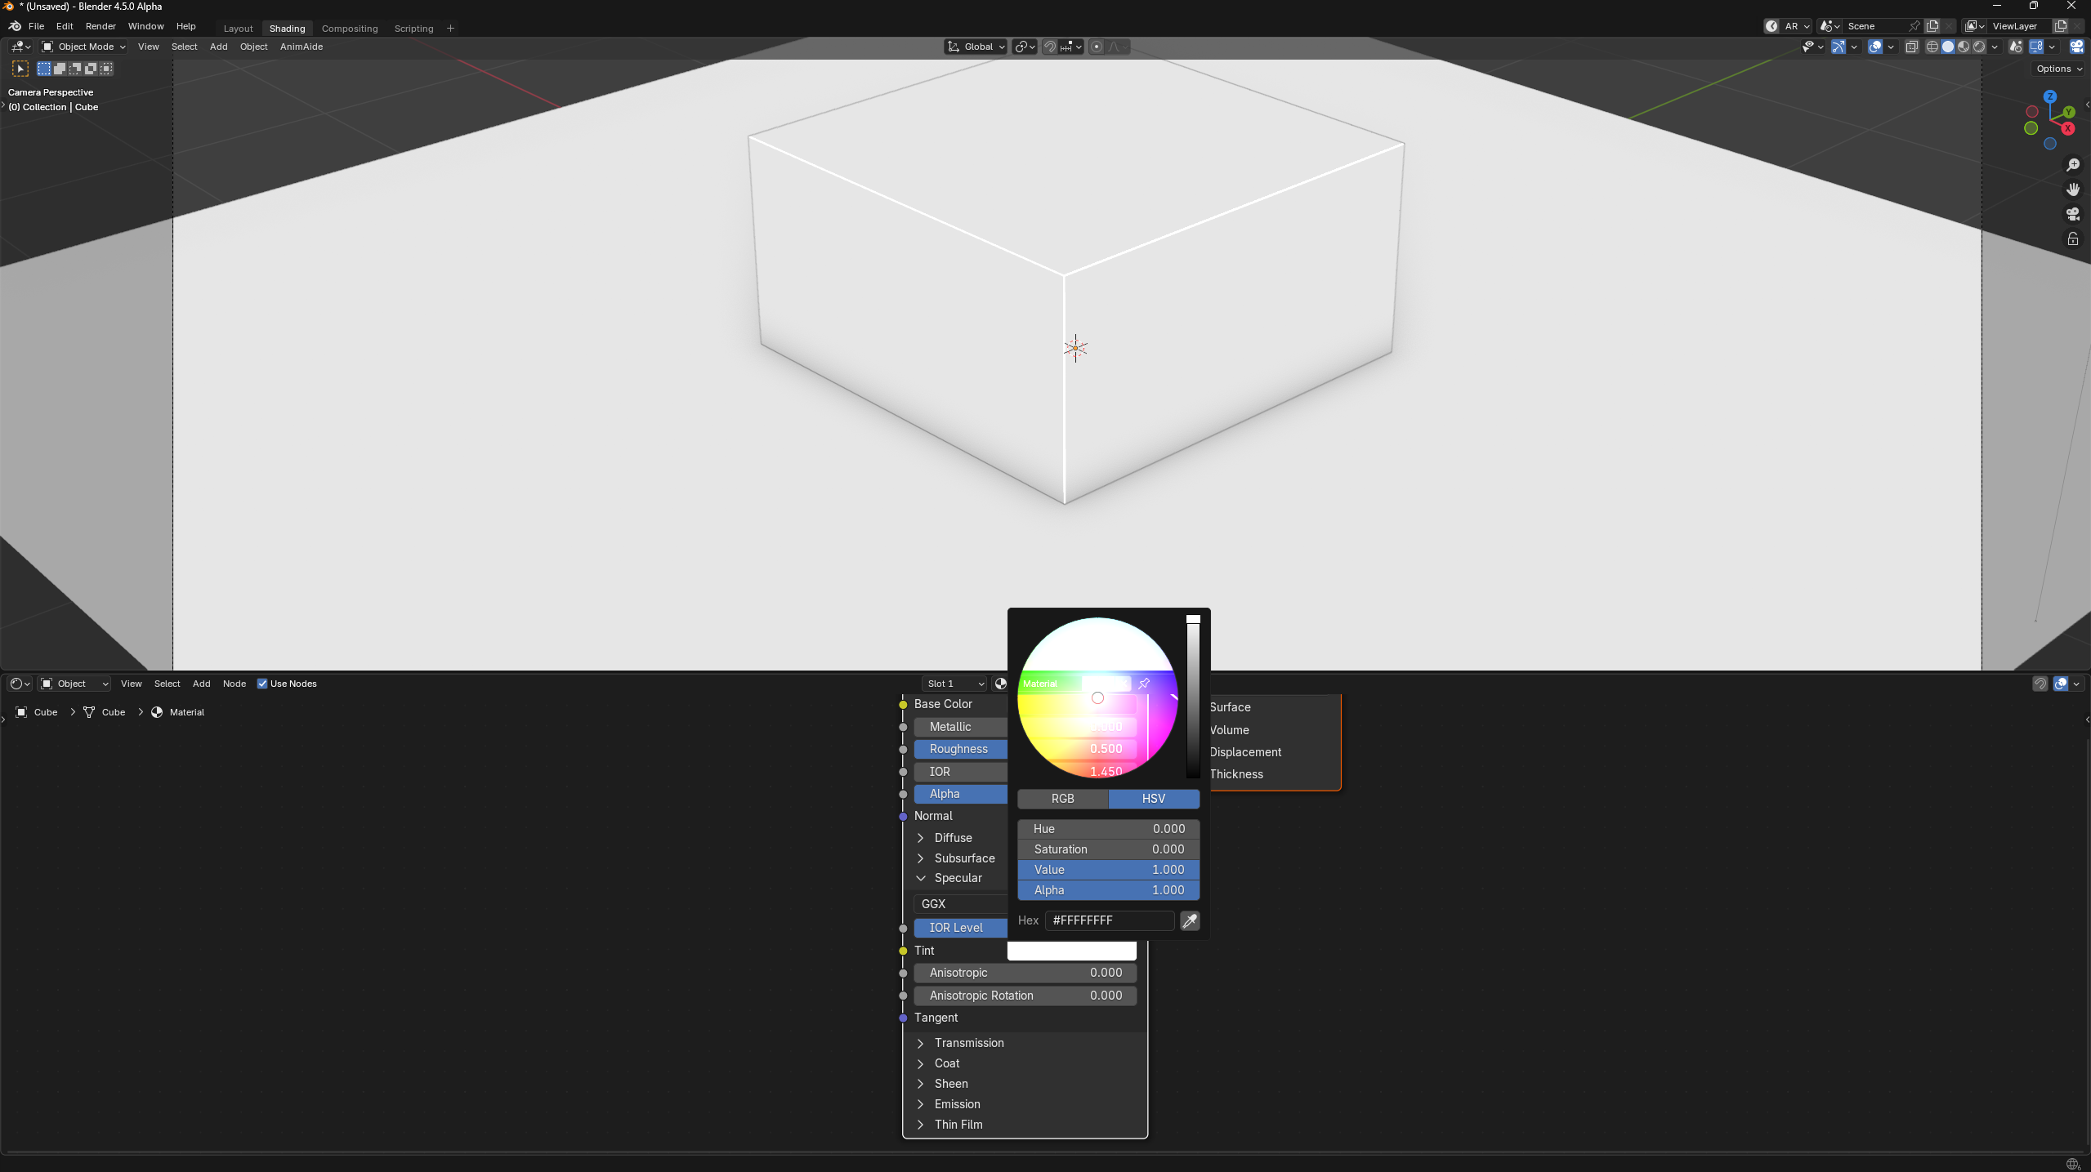This screenshot has width=2091, height=1172.
Task: Collapse the Specular panel
Action: (x=958, y=878)
